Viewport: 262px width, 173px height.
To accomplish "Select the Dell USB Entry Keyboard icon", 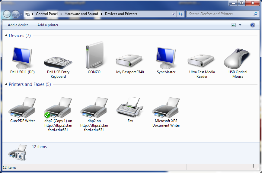I will [x=58, y=63].
